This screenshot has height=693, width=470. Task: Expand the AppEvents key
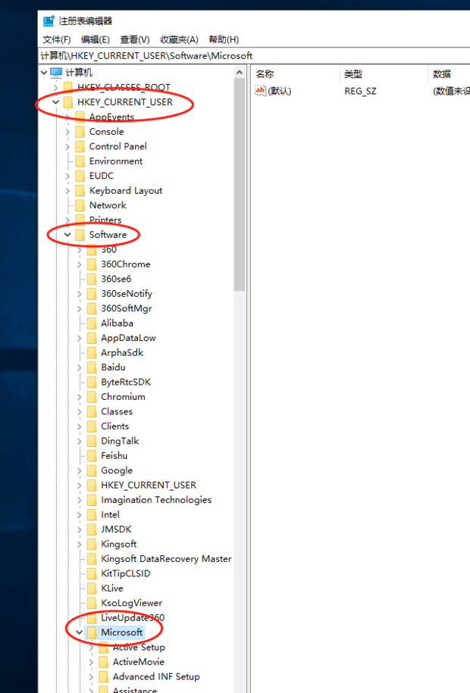pos(67,117)
